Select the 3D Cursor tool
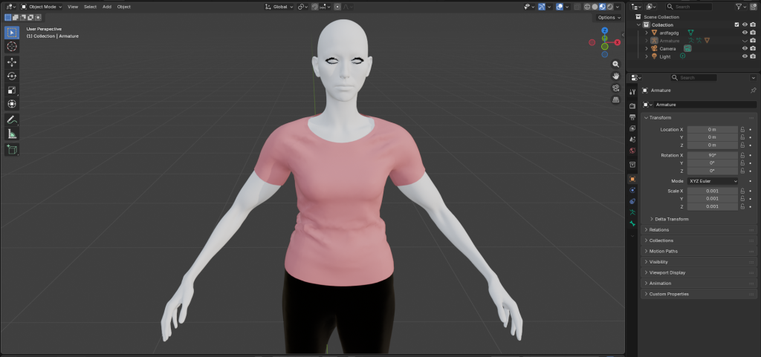The image size is (761, 357). pyautogui.click(x=12, y=46)
